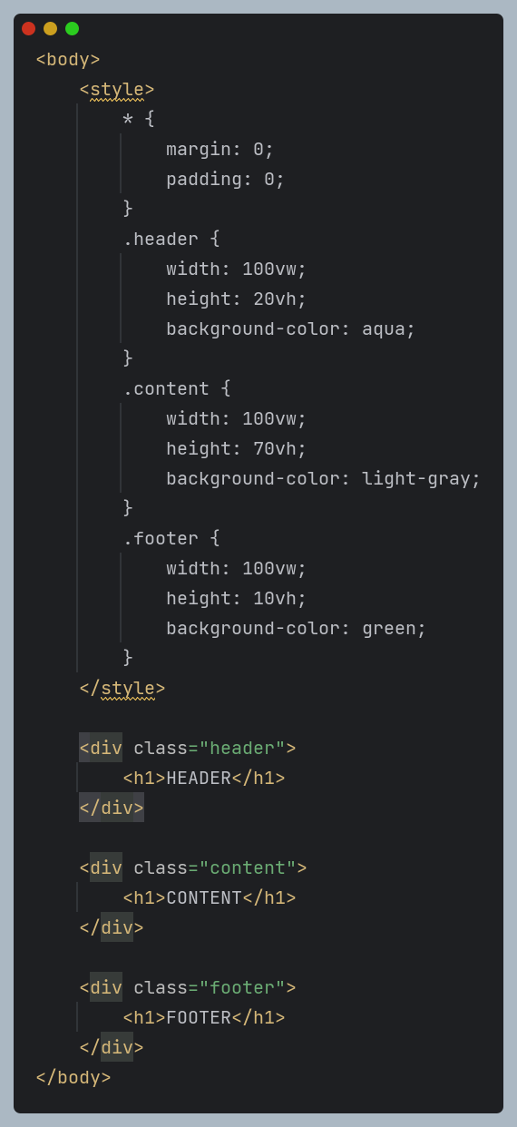Click the closing body tag
Viewport: 517px width, 1127px height.
tap(73, 1078)
